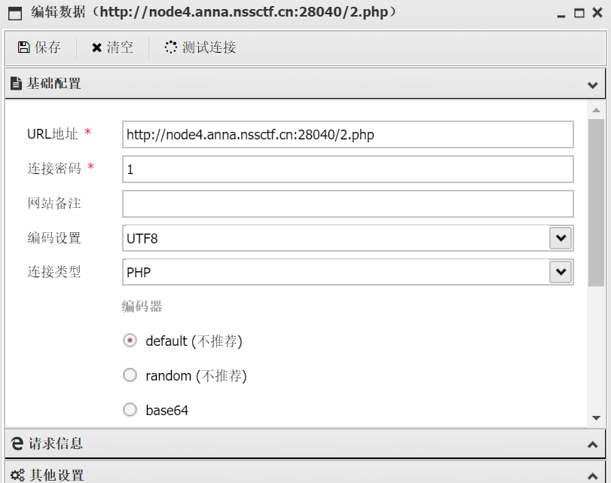Screen dimensions: 611x483
Task: Click the save floppy disk icon
Action: [24, 47]
